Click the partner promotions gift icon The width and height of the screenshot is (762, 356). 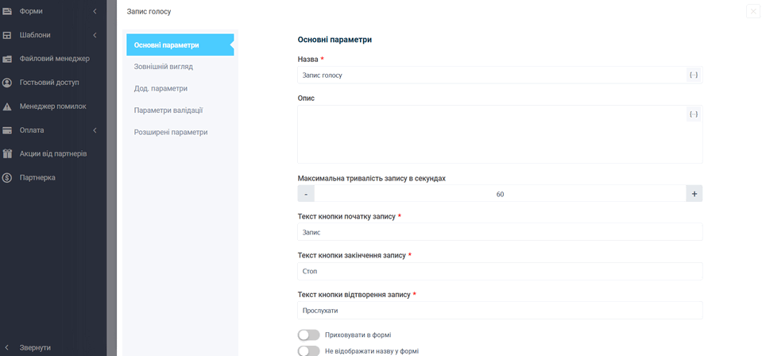pyautogui.click(x=7, y=154)
